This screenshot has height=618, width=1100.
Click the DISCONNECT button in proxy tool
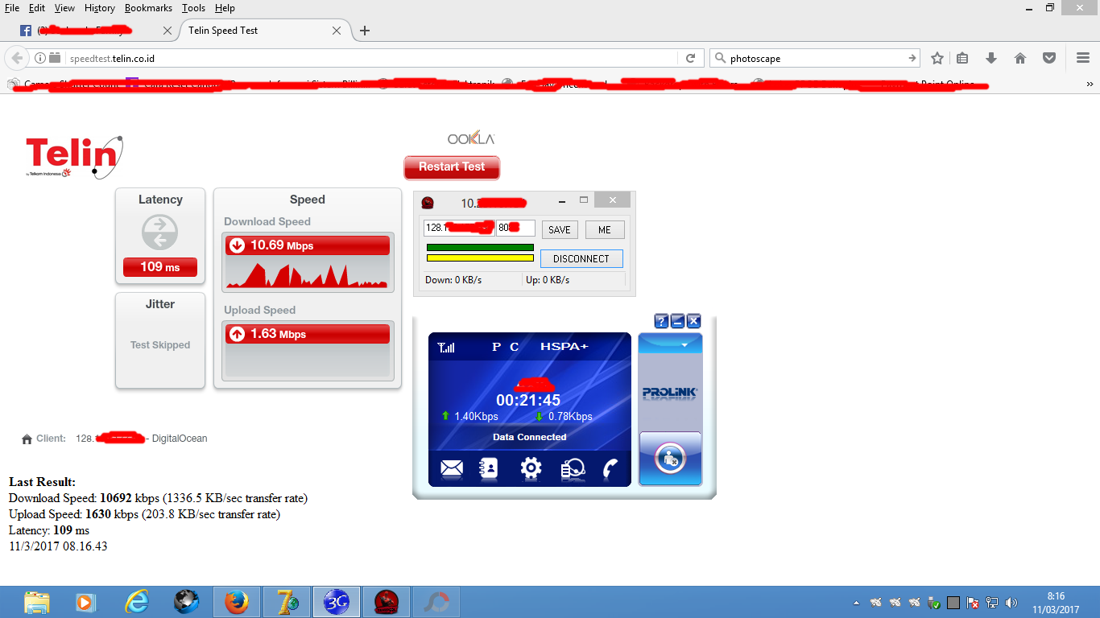pos(581,258)
